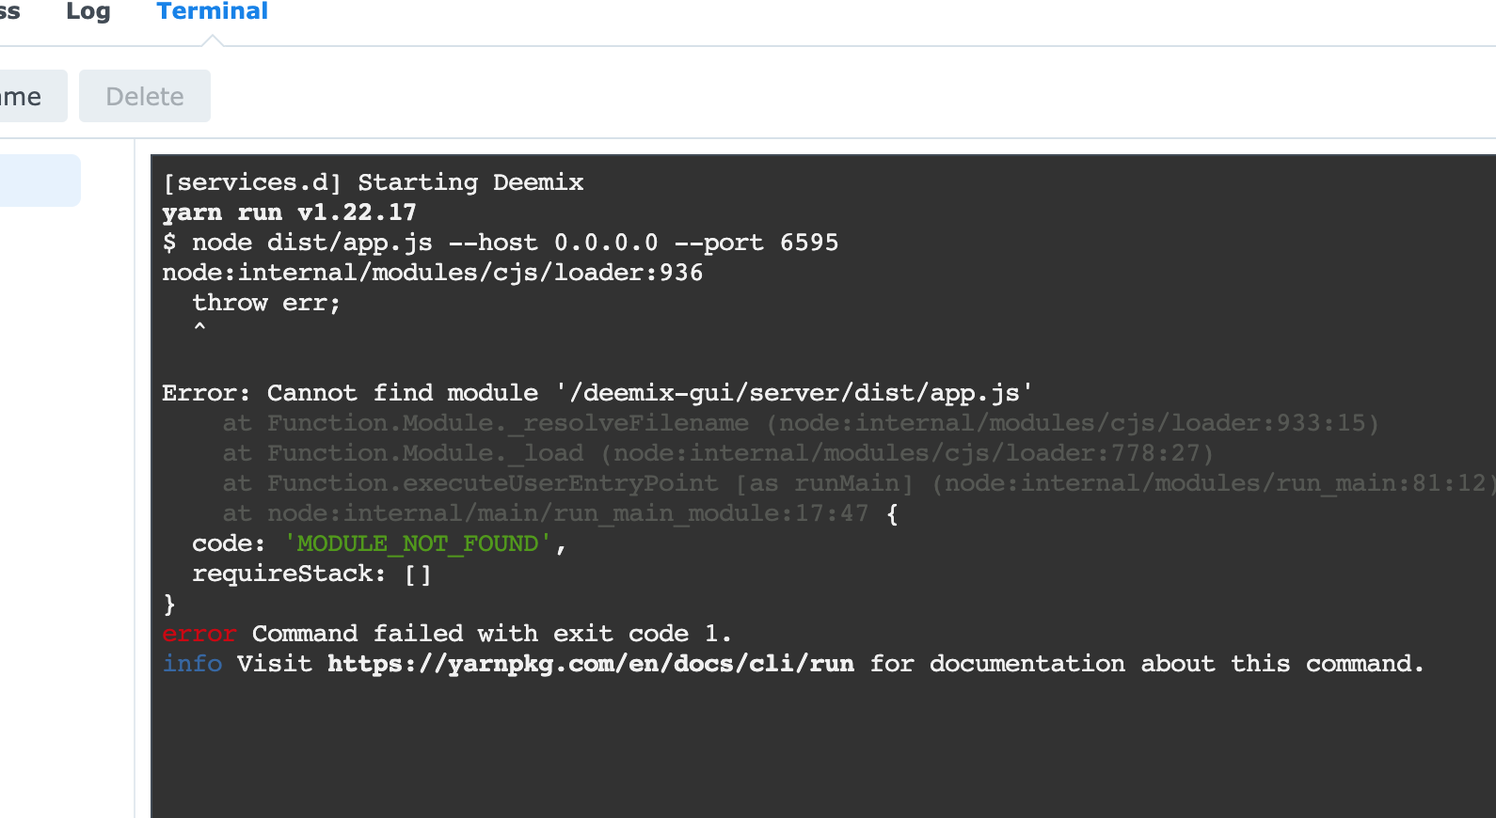Click 'Command failed with exit code 1' text
Image resolution: width=1496 pixels, height=818 pixels.
[491, 634]
